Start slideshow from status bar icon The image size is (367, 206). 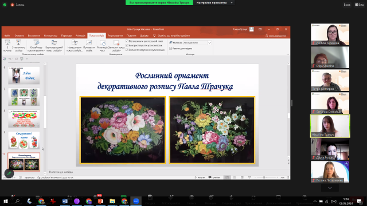[249, 177]
